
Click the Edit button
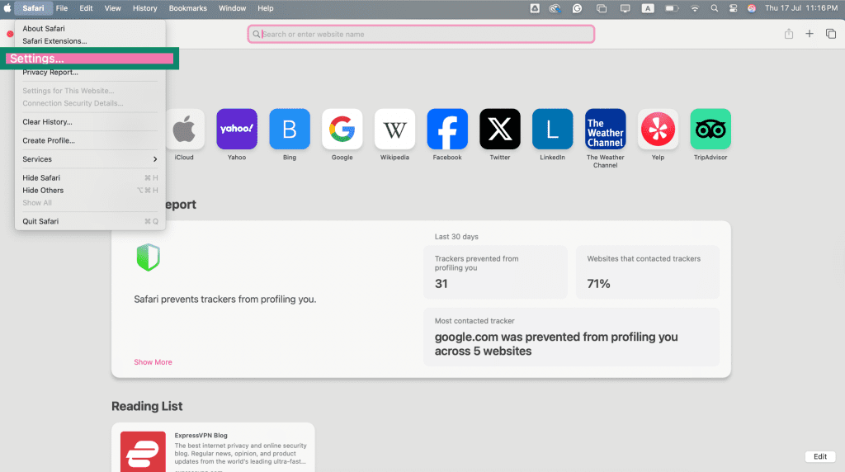coord(820,456)
